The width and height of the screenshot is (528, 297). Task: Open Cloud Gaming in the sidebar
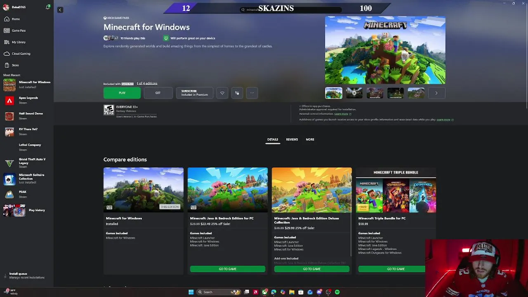pos(27,54)
